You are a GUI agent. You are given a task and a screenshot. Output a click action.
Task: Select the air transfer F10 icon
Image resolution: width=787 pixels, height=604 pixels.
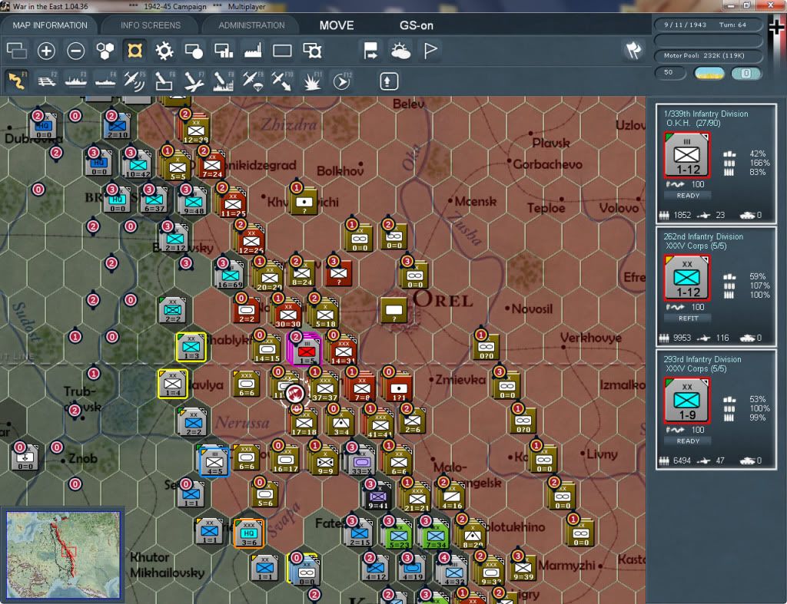(x=282, y=81)
